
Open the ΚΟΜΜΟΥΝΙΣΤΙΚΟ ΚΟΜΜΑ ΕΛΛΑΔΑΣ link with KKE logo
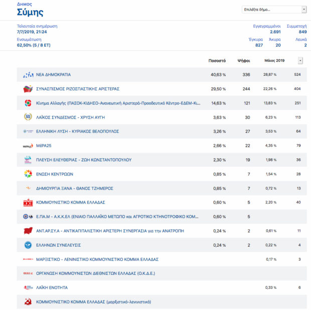(x=70, y=202)
